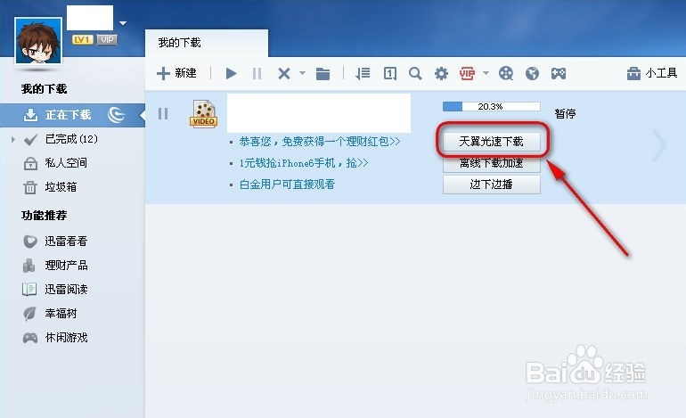
Task: Open download folder icon
Action: (323, 74)
